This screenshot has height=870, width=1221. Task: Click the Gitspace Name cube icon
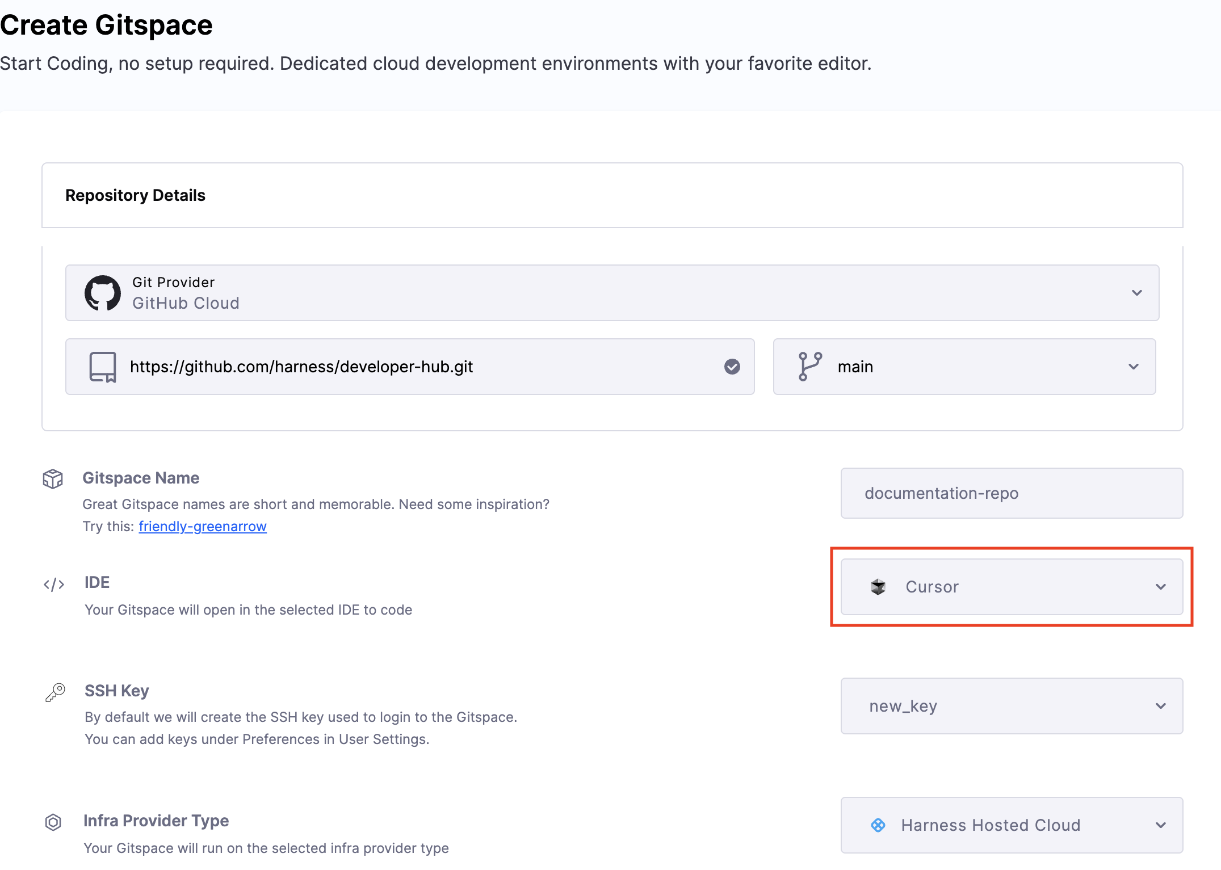pyautogui.click(x=53, y=478)
